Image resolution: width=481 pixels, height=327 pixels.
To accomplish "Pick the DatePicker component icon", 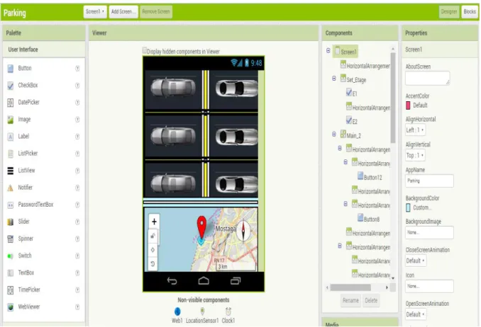I will coord(11,102).
